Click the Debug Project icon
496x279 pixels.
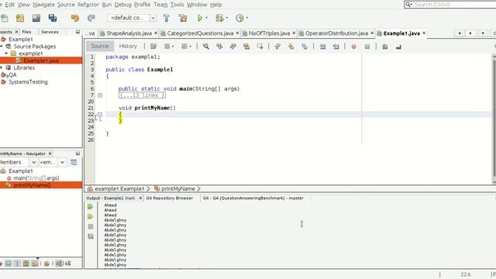click(219, 18)
